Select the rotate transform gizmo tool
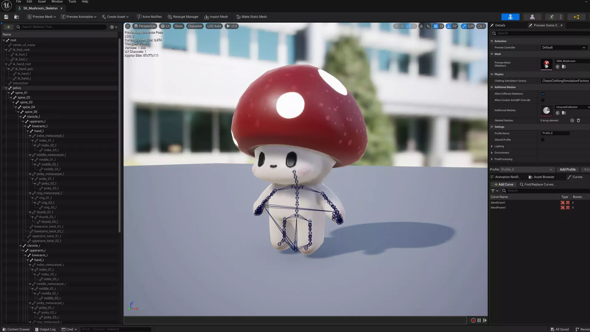 tap(408, 26)
